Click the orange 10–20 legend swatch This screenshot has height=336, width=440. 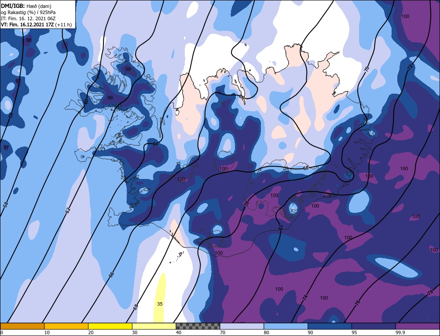[x=66, y=326]
